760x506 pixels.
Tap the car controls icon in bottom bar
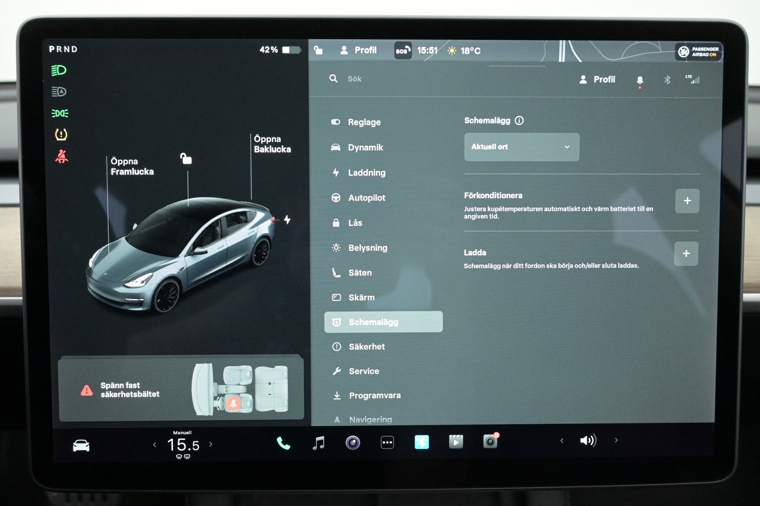coord(81,446)
